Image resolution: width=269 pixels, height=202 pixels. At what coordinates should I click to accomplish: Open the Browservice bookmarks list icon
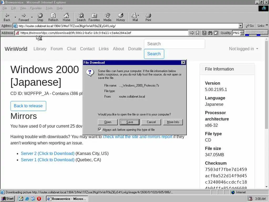(204, 33)
